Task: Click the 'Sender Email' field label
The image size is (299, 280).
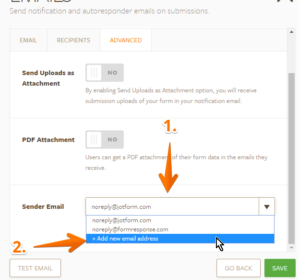Action: click(43, 207)
